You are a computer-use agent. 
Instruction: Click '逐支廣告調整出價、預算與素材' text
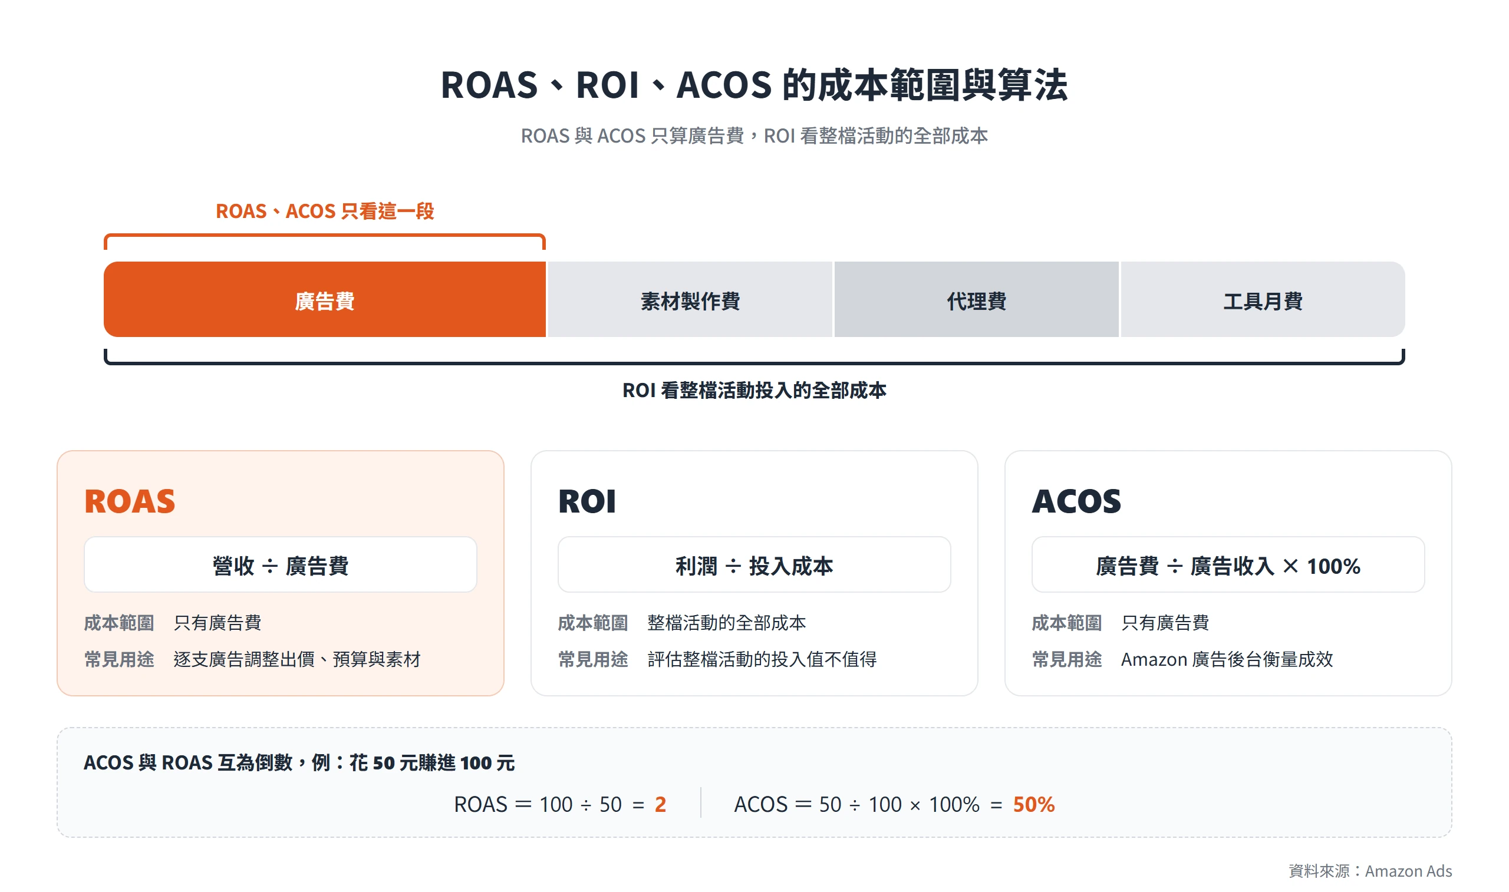(x=297, y=659)
